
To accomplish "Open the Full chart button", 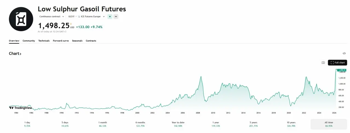I will (337, 63).
